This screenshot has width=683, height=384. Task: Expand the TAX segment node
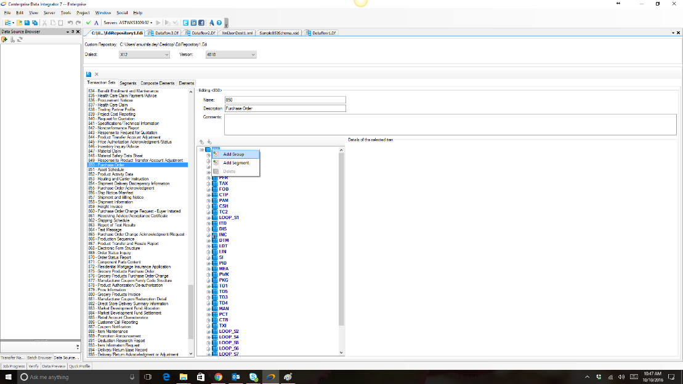point(208,183)
